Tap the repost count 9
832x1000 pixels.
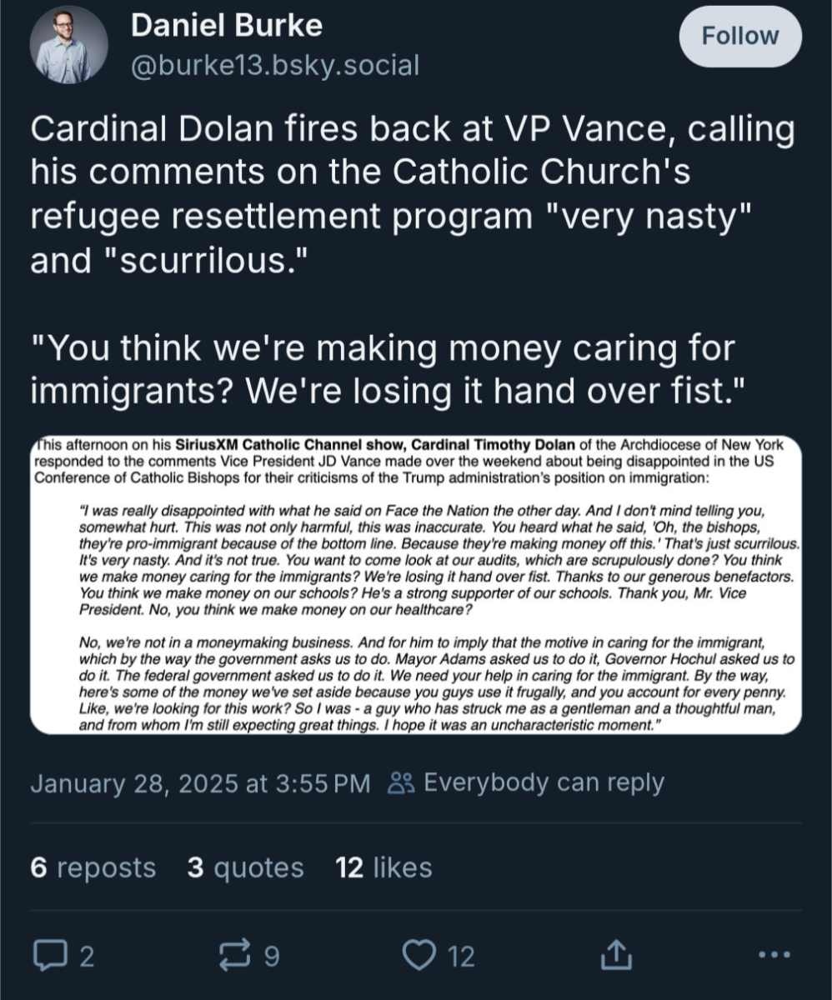pos(271,956)
